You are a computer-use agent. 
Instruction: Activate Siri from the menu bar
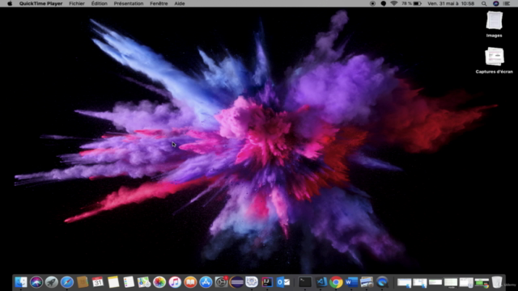pos(496,3)
